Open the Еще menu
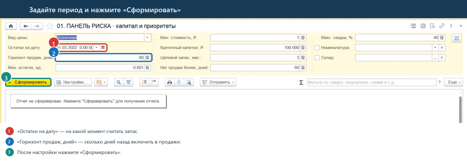The height and width of the screenshot is (168, 467). click(454, 82)
